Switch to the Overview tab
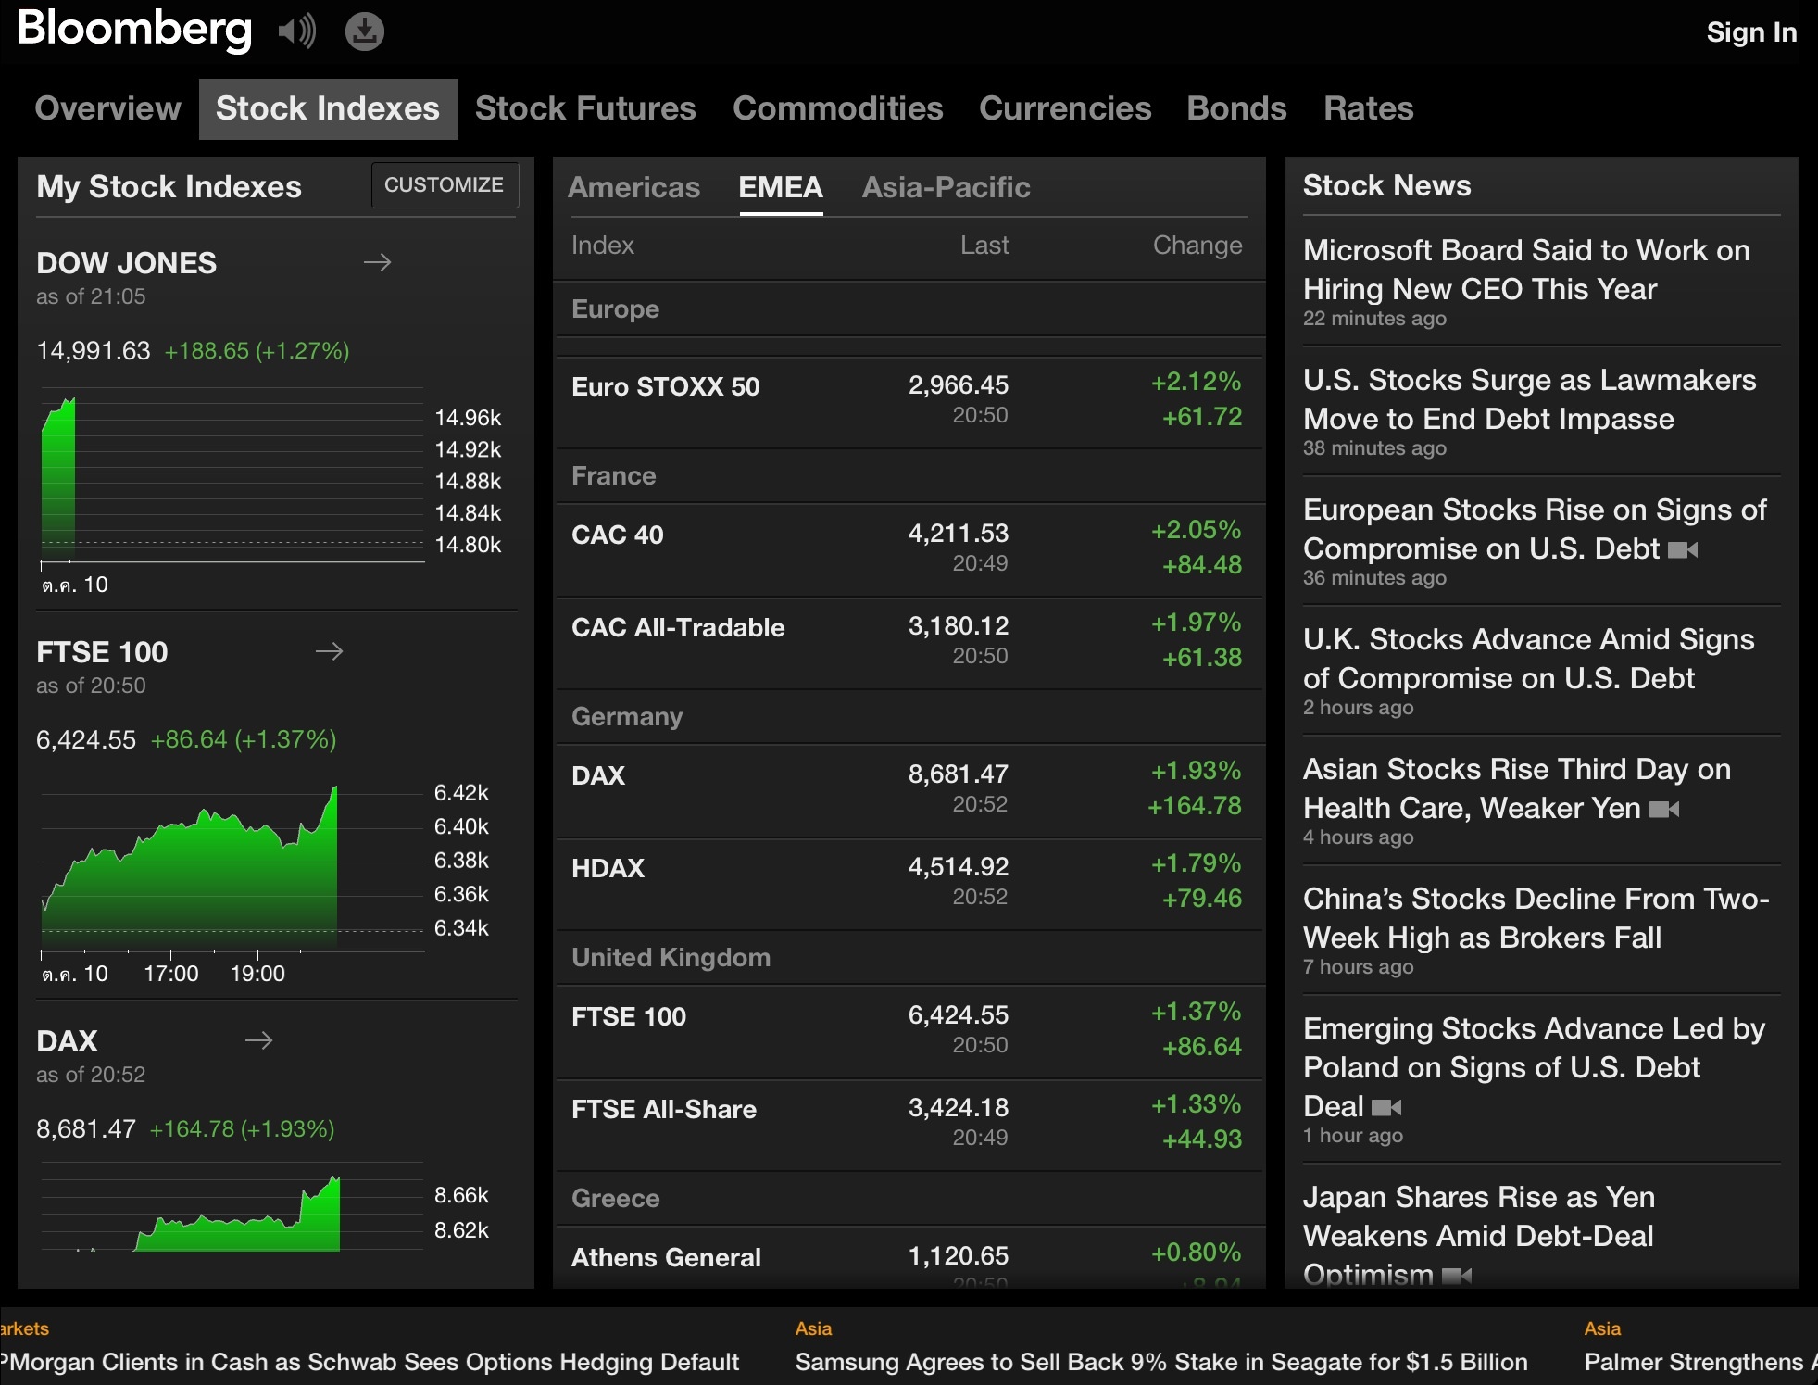1818x1385 pixels. [x=107, y=108]
